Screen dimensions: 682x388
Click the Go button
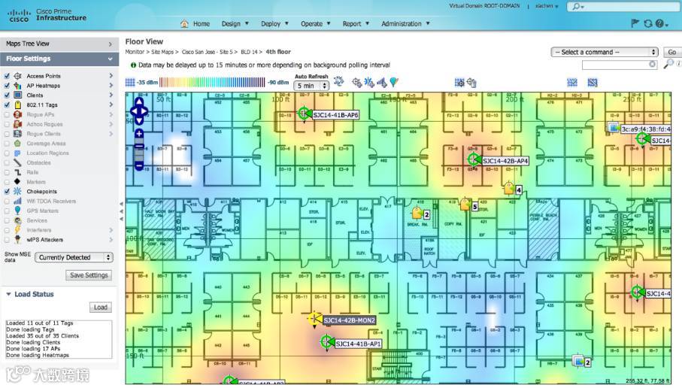point(672,52)
